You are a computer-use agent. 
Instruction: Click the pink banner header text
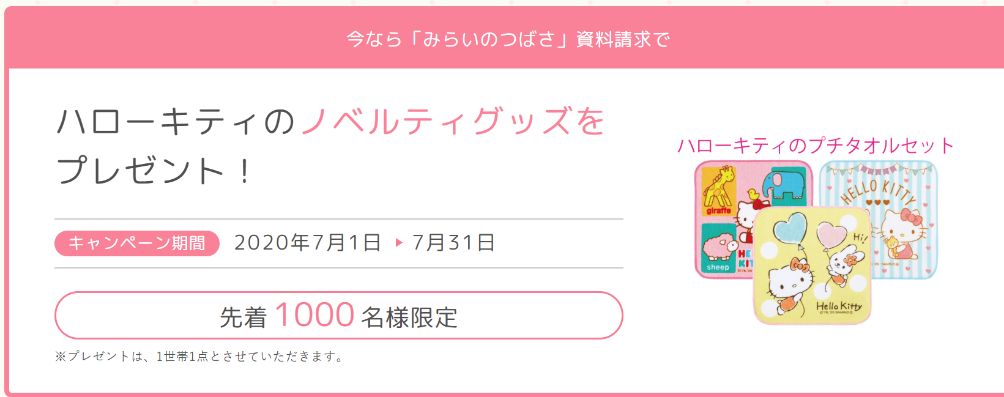[x=508, y=39]
